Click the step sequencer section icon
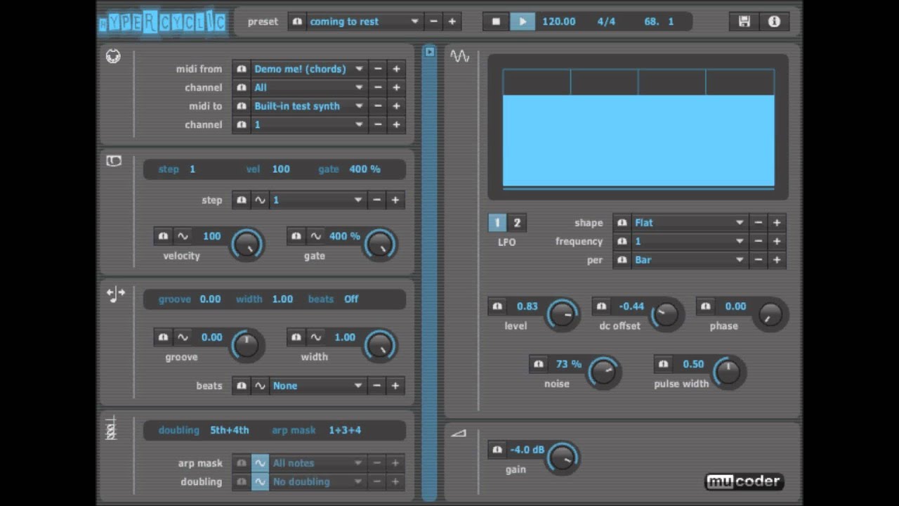Screen dimensions: 899x506 point(114,161)
